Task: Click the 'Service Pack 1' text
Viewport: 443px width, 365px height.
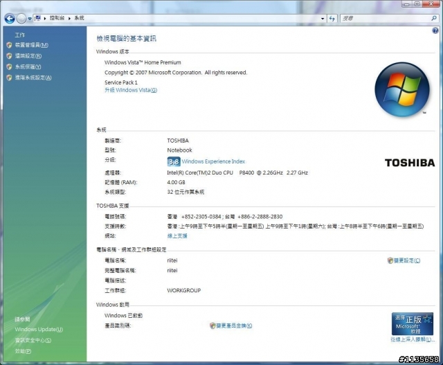Action: click(121, 82)
